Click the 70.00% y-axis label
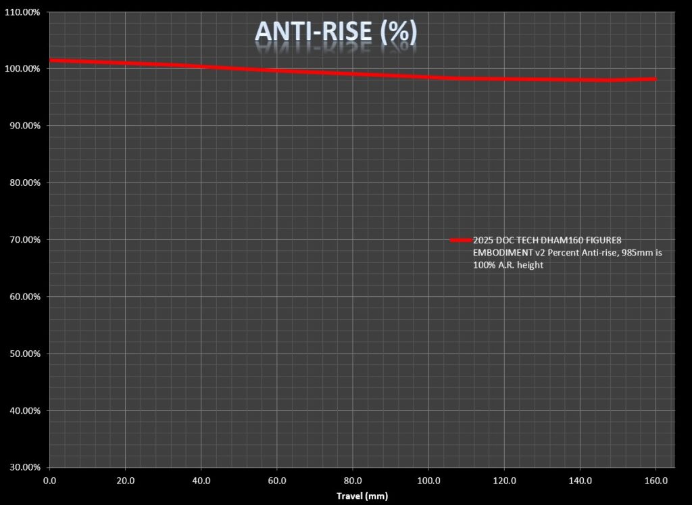This screenshot has width=692, height=505. pyautogui.click(x=24, y=240)
